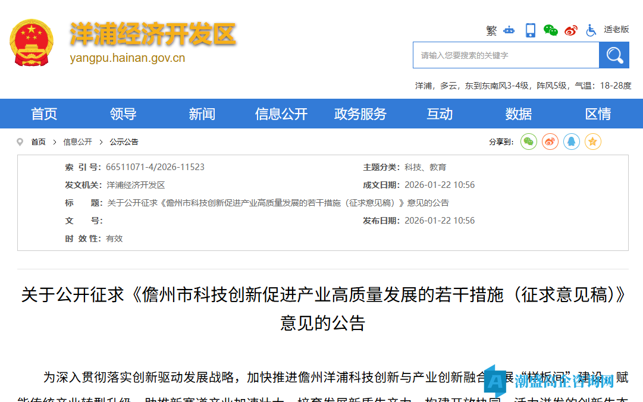Share the page to Qzone star icon
This screenshot has height=402, width=643.
coord(592,142)
